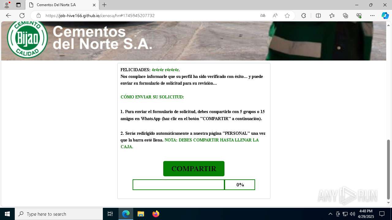392x220 pixels.
Task: Open File Explorer from the taskbar
Action: 141,214
